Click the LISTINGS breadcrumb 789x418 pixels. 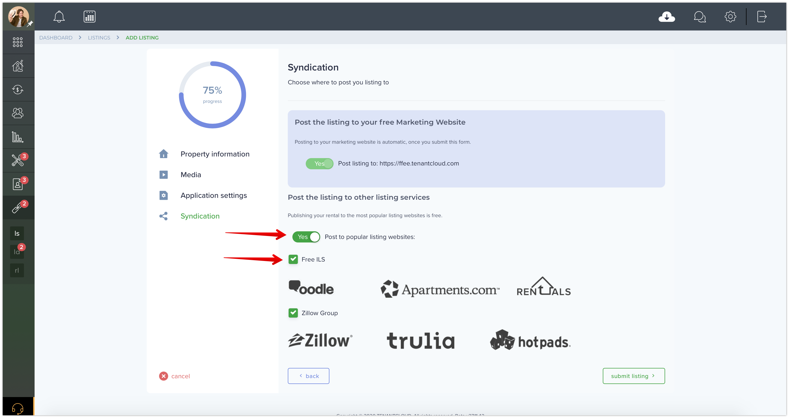(99, 38)
